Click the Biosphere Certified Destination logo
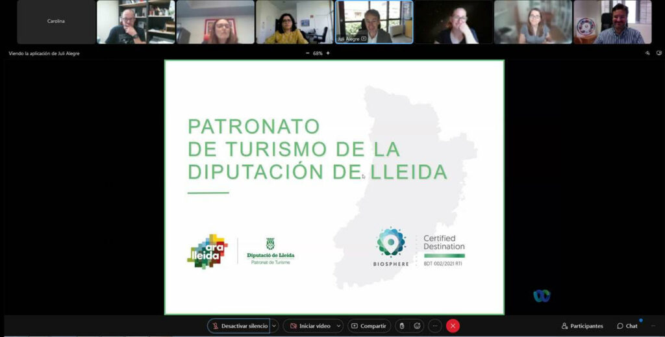Image resolution: width=665 pixels, height=337 pixels. [419, 247]
